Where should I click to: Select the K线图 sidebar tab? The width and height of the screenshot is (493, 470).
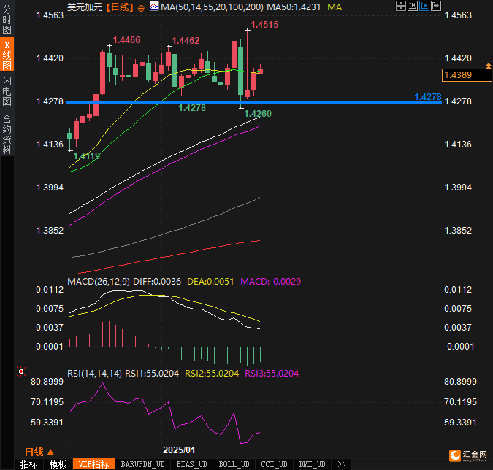click(x=7, y=55)
